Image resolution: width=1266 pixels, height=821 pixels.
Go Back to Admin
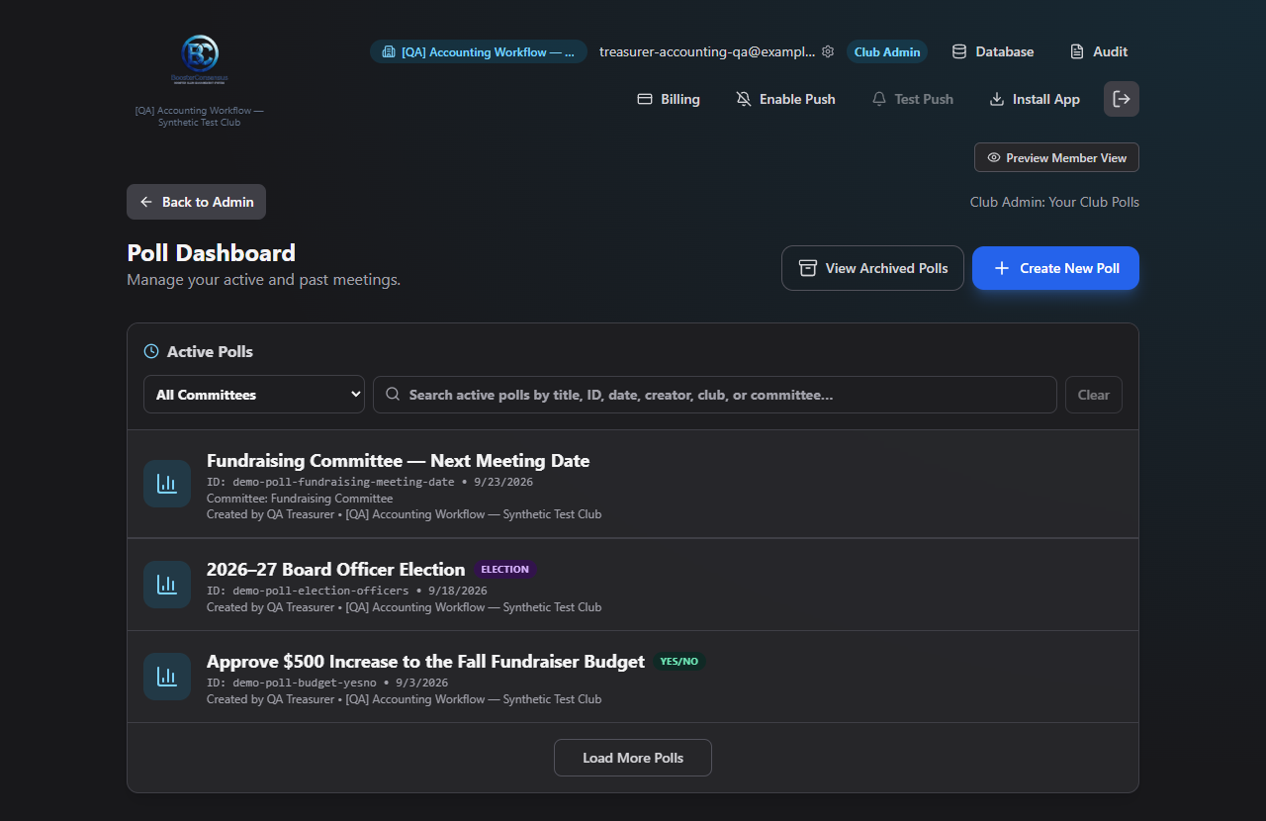[x=196, y=202]
